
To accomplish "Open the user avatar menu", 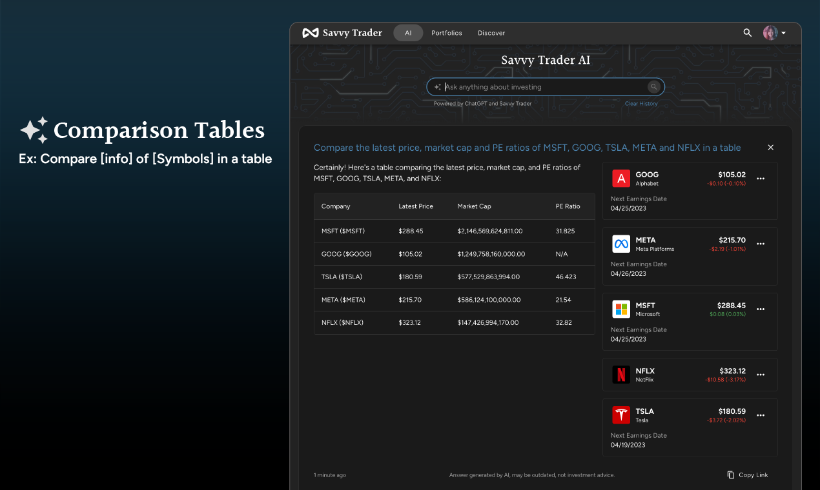I will pos(774,33).
